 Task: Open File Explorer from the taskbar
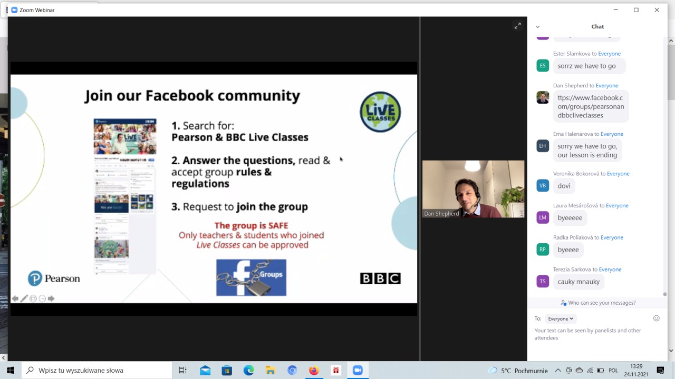(271, 371)
